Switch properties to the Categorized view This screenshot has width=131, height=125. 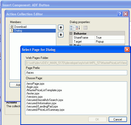(x=72, y=28)
